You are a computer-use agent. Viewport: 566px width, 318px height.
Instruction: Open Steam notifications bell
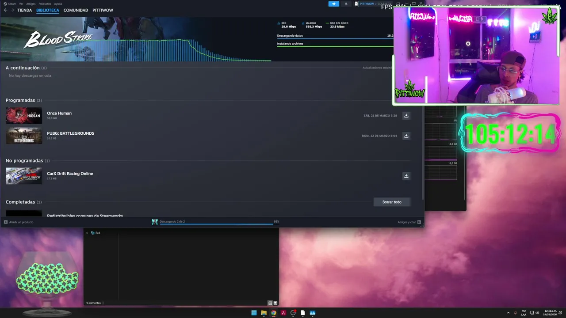[346, 4]
